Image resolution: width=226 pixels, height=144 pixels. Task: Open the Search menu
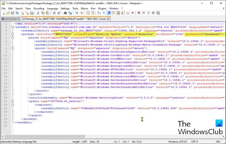coord(19,8)
